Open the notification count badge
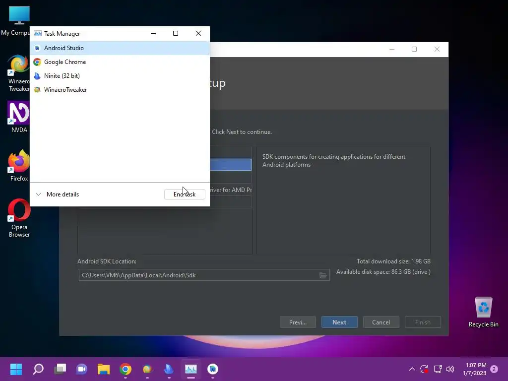Screen dimensions: 508x381 pyautogui.click(x=494, y=369)
